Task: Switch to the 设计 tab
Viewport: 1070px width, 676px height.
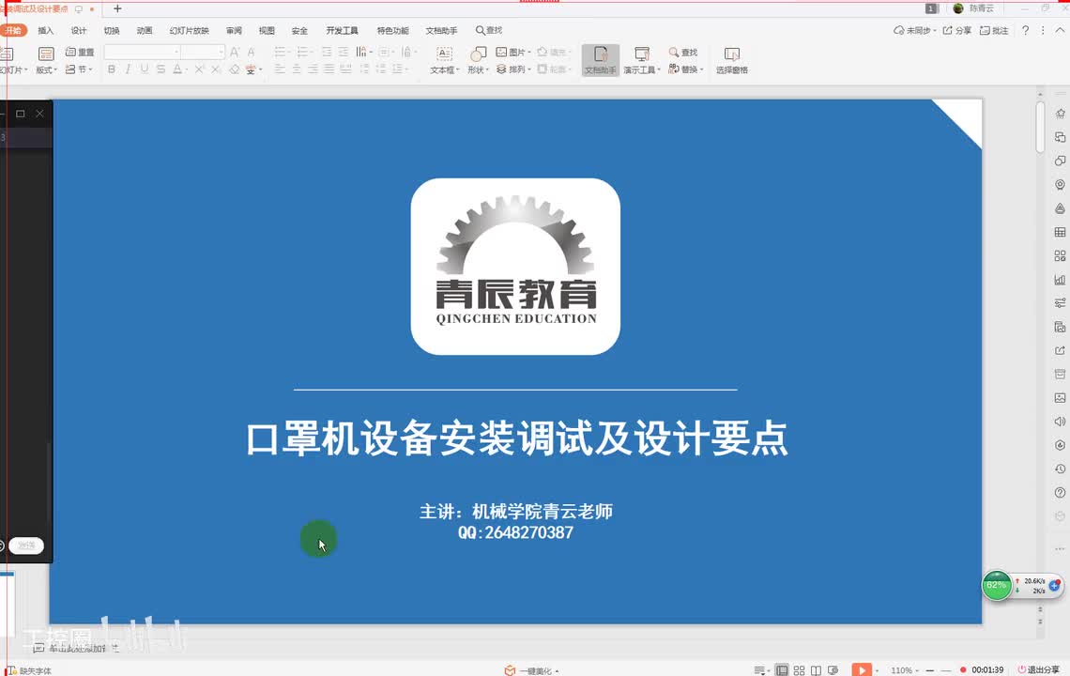Action: point(79,31)
